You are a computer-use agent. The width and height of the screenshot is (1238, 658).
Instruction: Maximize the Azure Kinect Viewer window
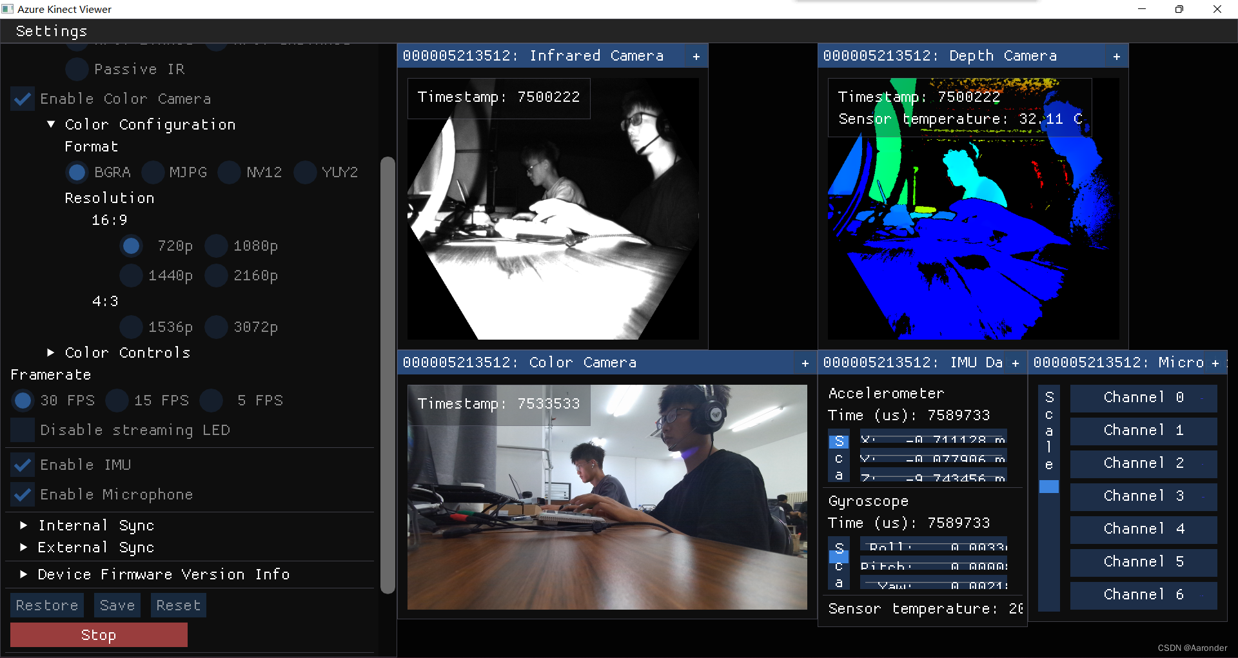[x=1179, y=9]
